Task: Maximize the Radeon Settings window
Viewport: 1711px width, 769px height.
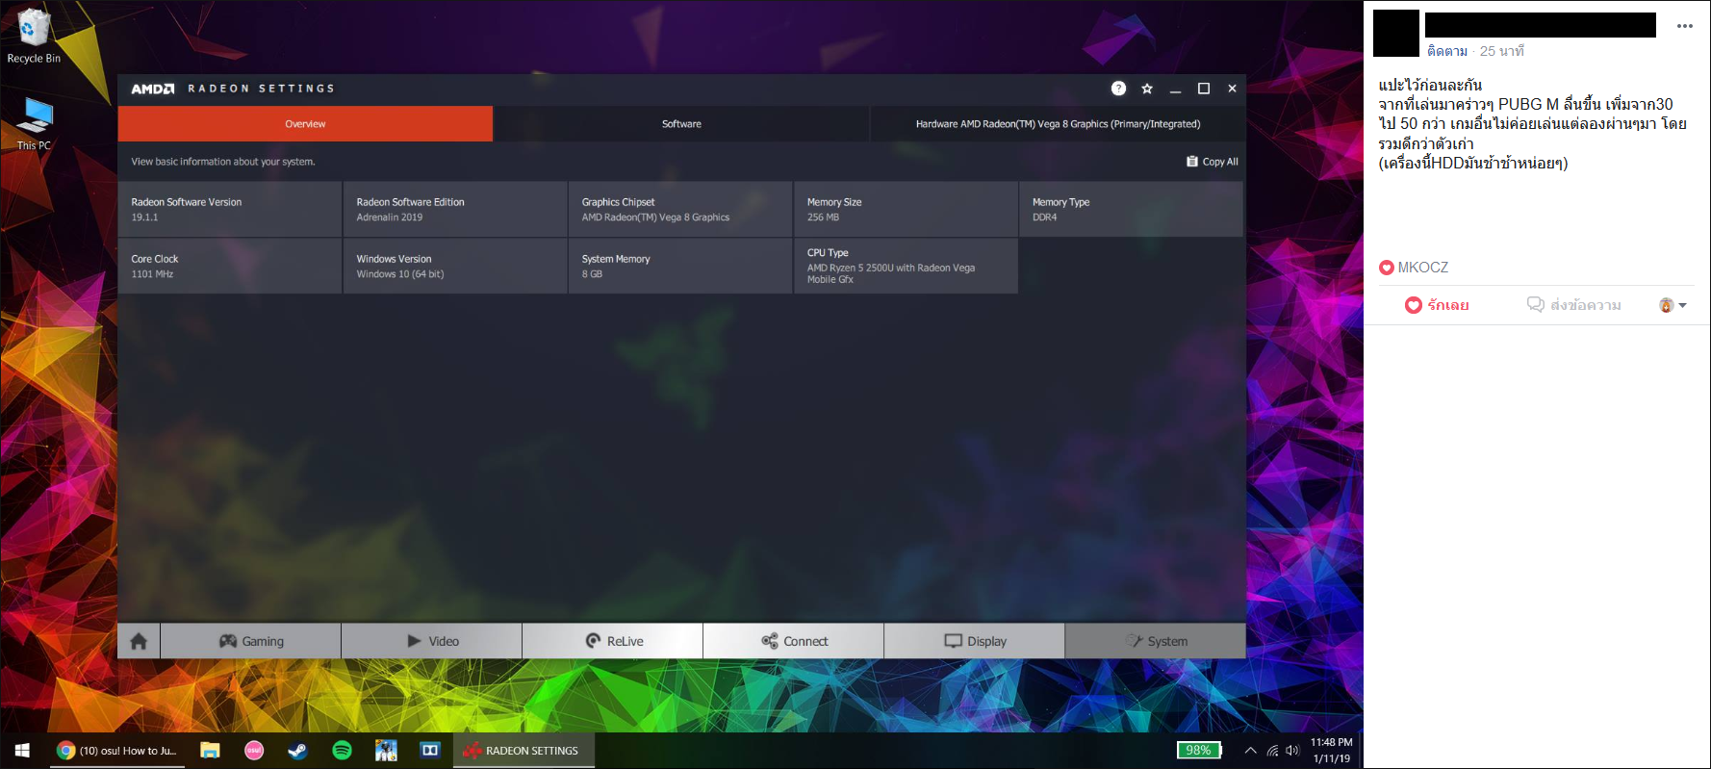Action: [1203, 89]
